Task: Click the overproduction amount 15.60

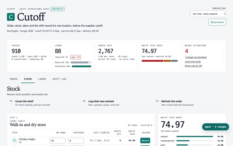Action: (220, 140)
